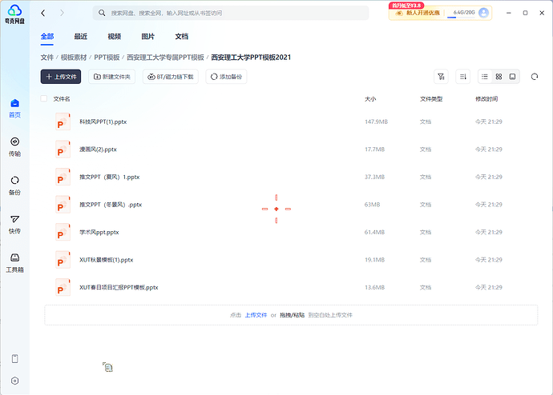Open the 备份 backup sidebar icon
This screenshot has height=395, width=553.
(x=14, y=186)
